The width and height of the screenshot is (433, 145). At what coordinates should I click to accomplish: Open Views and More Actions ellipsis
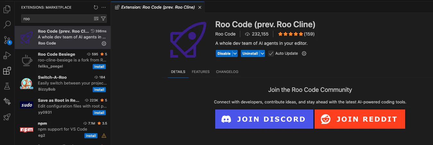click(x=103, y=7)
